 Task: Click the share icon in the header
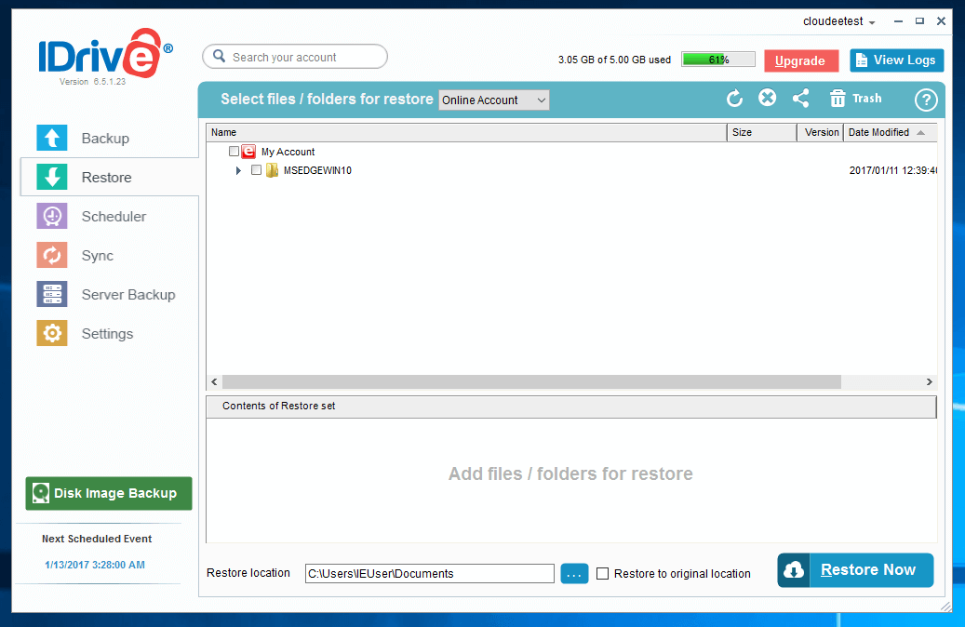[x=800, y=99]
